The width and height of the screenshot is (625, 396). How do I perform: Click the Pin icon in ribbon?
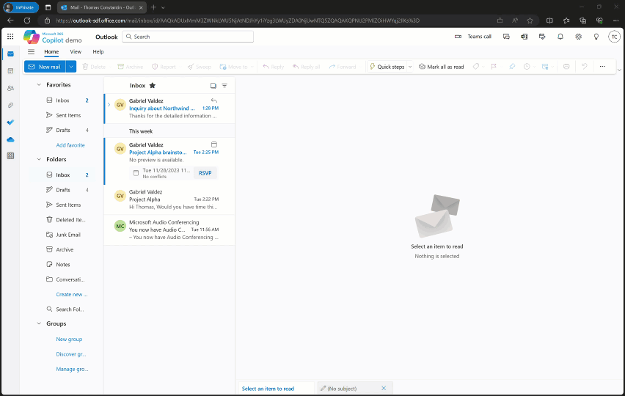(x=512, y=67)
